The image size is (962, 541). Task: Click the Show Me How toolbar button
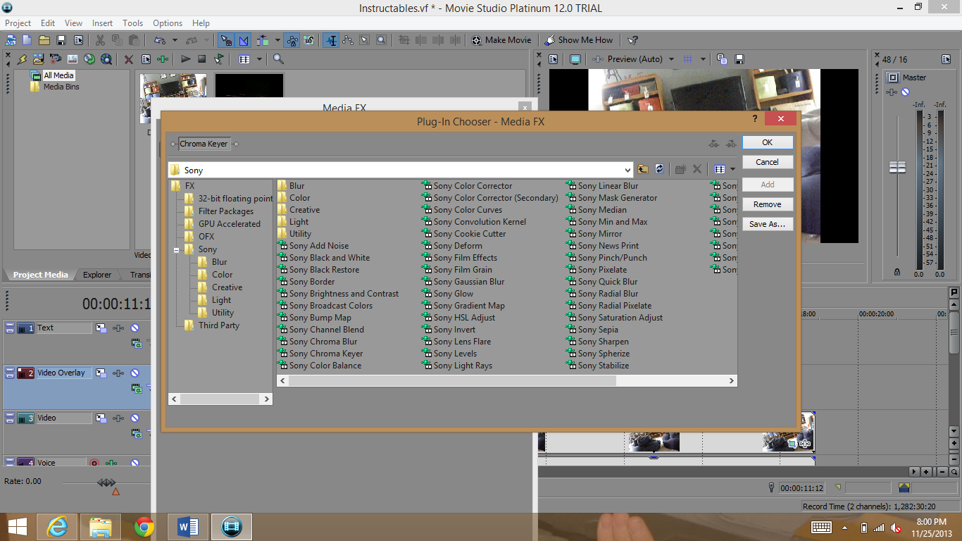tap(578, 40)
